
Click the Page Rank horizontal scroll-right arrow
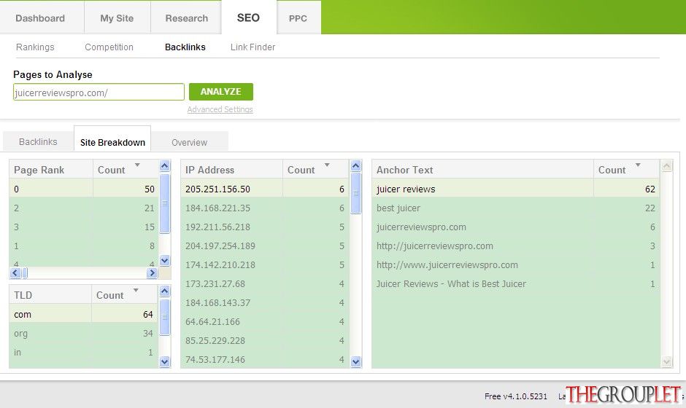(152, 273)
